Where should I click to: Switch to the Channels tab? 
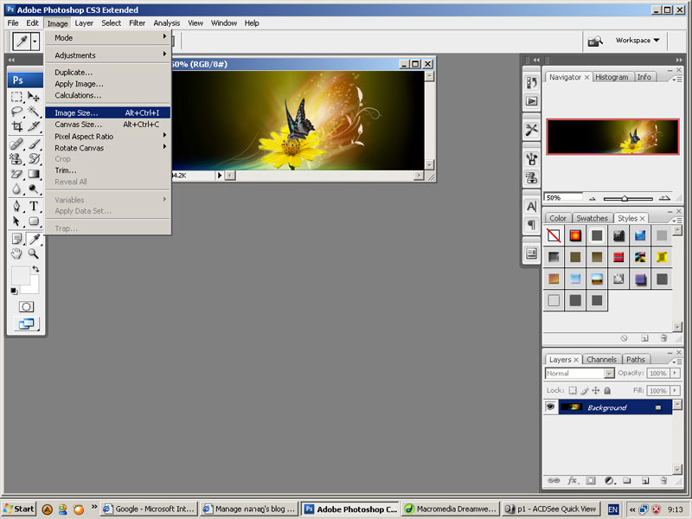[601, 359]
